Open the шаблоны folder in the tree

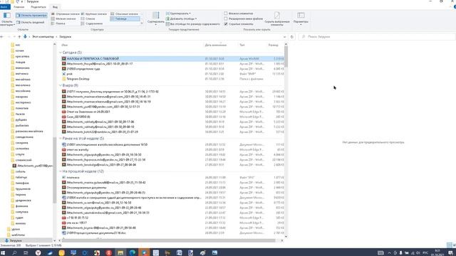(18, 235)
